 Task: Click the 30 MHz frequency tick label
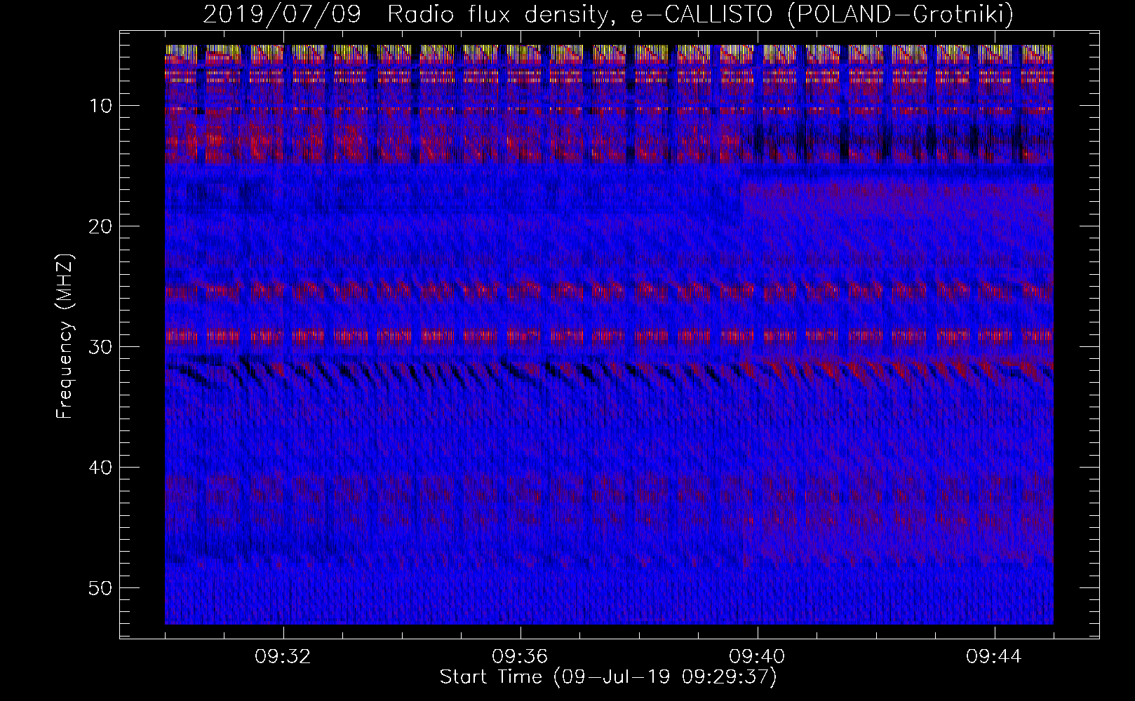pos(101,347)
